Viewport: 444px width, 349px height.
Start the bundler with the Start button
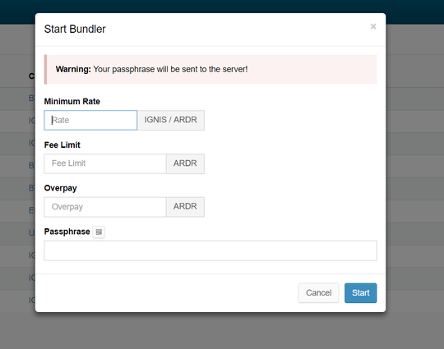tap(360, 293)
